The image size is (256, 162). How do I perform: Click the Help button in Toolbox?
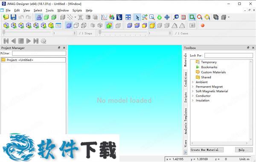(x=244, y=150)
